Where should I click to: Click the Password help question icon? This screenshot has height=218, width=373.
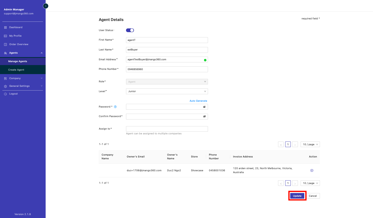point(115,107)
